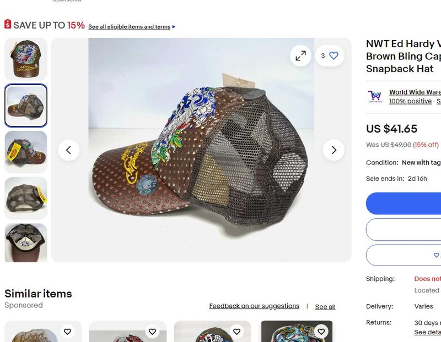Show the fourth thumbnail of mesh back

(x=26, y=198)
